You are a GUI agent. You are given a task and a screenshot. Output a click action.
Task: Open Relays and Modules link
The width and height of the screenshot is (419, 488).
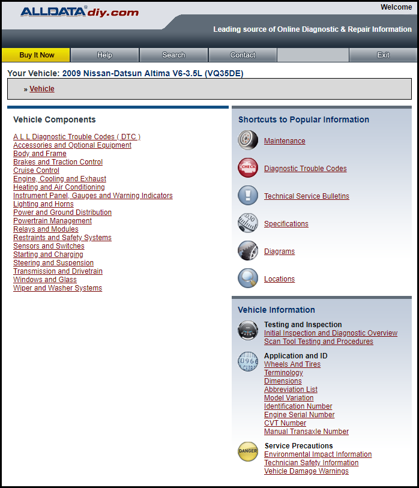(x=46, y=229)
